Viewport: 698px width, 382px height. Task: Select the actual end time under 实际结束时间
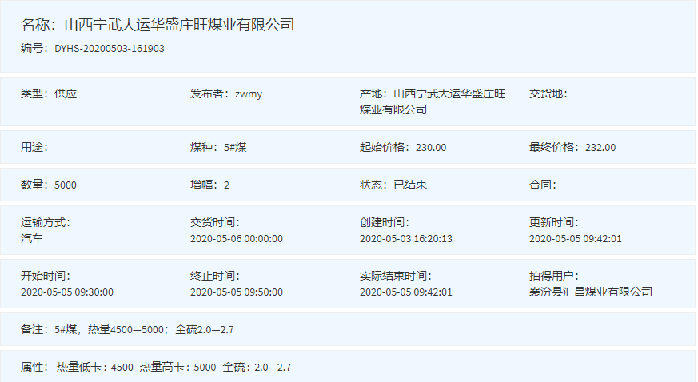(406, 292)
